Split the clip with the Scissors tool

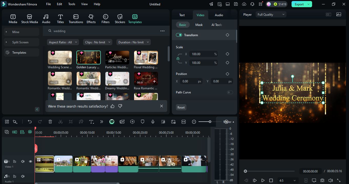[x=61, y=121]
